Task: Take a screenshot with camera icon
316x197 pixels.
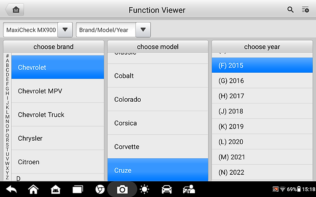Action: (x=122, y=189)
